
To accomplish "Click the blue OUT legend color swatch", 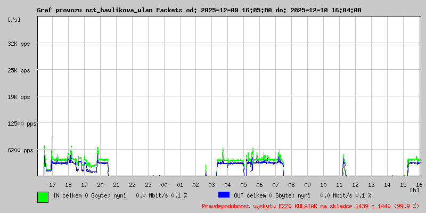I will [x=224, y=195].
